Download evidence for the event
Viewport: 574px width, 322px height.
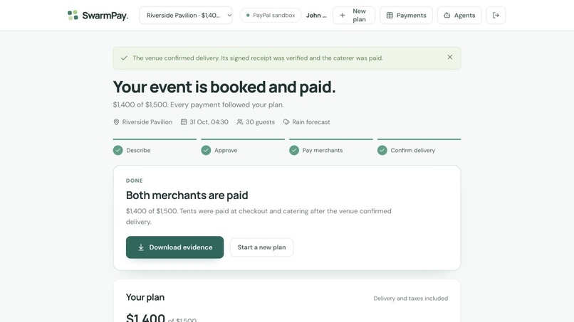click(174, 247)
